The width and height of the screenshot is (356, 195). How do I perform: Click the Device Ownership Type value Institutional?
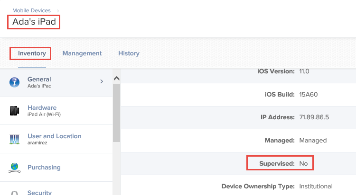click(x=316, y=186)
